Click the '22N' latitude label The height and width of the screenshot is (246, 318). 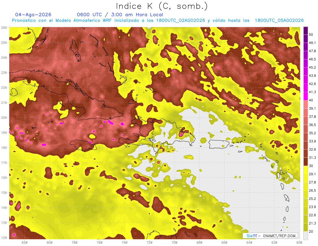4,88
